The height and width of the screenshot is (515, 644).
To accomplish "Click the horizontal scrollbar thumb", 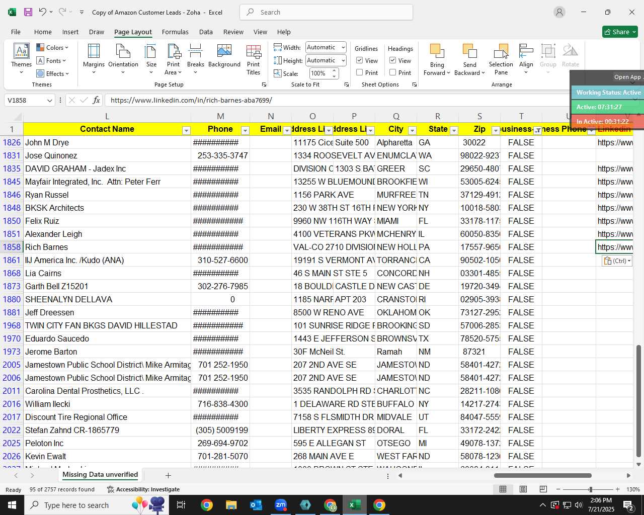I will 543,475.
